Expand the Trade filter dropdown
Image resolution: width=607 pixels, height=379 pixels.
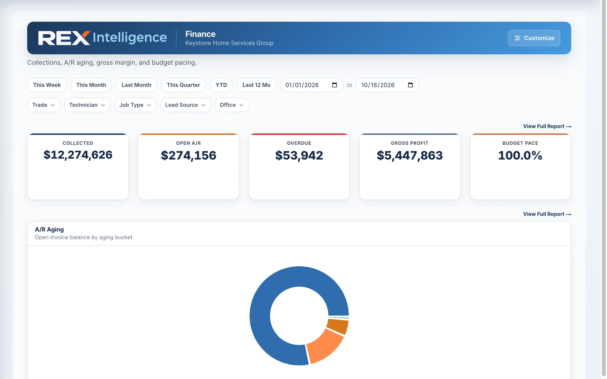pyautogui.click(x=44, y=105)
